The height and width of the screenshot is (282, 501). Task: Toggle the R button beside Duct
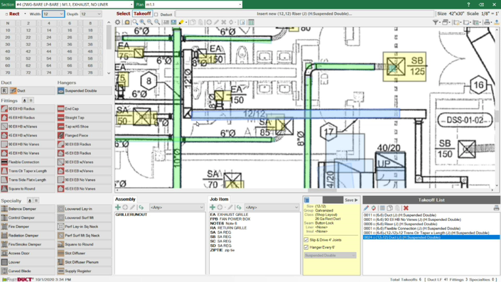pyautogui.click(x=4, y=91)
